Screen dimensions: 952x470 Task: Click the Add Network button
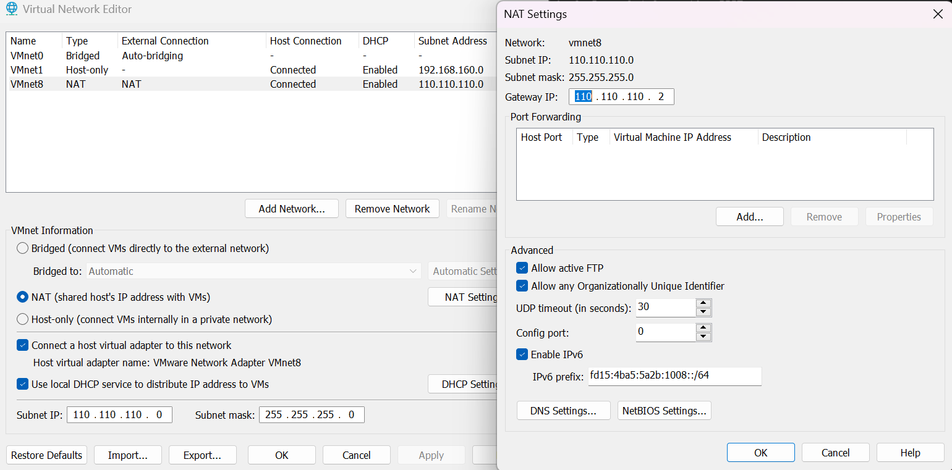pyautogui.click(x=292, y=209)
